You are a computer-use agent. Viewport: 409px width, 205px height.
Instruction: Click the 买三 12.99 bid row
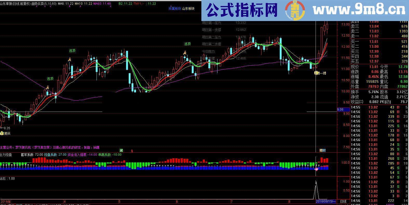coord(379,52)
